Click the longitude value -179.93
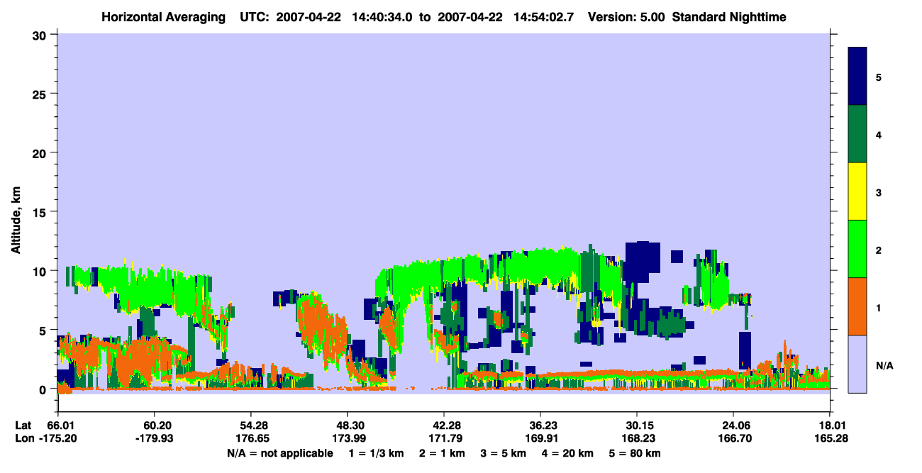 pos(154,439)
